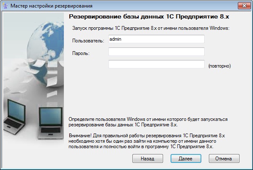The width and height of the screenshot is (253, 170).
Task: Click paragraph beginning Определите пользователя Windows
Action: (148, 122)
